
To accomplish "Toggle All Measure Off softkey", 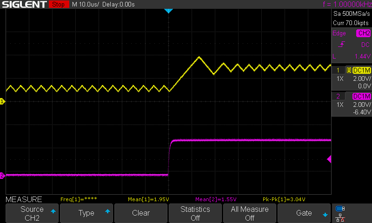I will pyautogui.click(x=250, y=213).
